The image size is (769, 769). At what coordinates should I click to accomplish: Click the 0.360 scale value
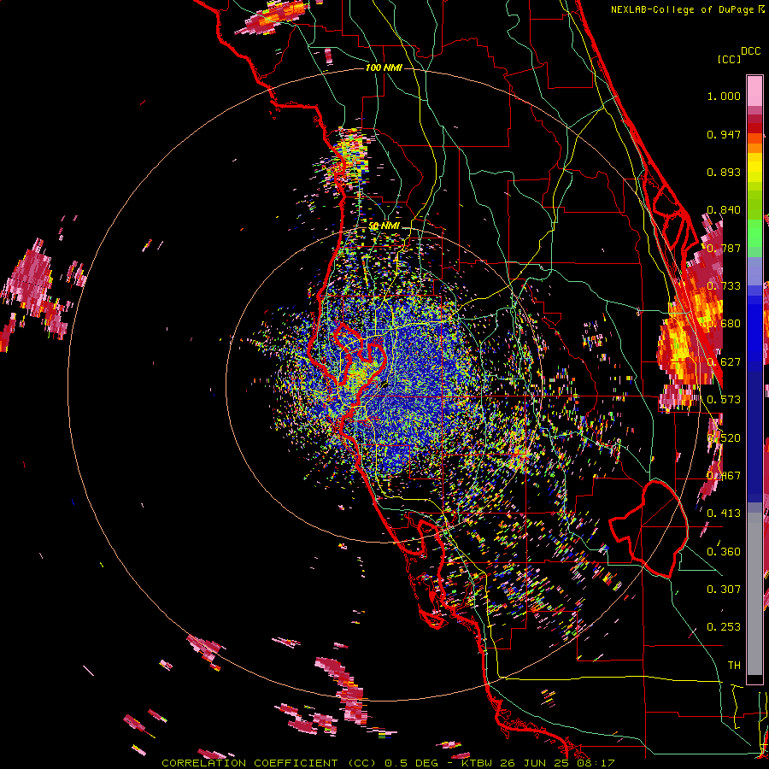point(724,552)
